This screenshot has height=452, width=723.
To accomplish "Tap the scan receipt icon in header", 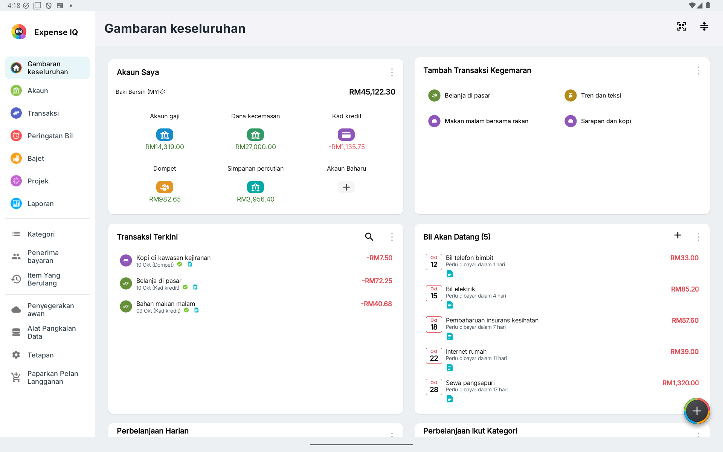I will (681, 26).
